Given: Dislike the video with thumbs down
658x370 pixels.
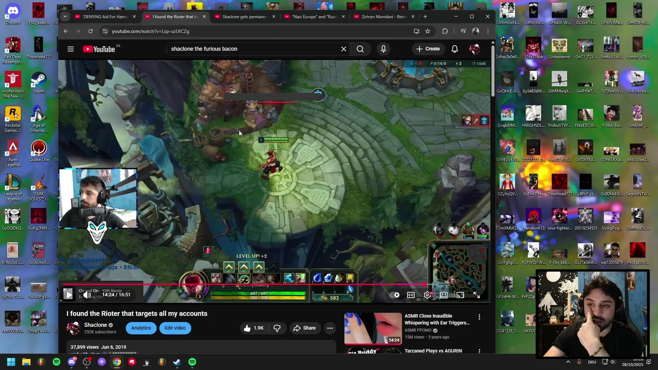Looking at the screenshot, I should point(277,328).
